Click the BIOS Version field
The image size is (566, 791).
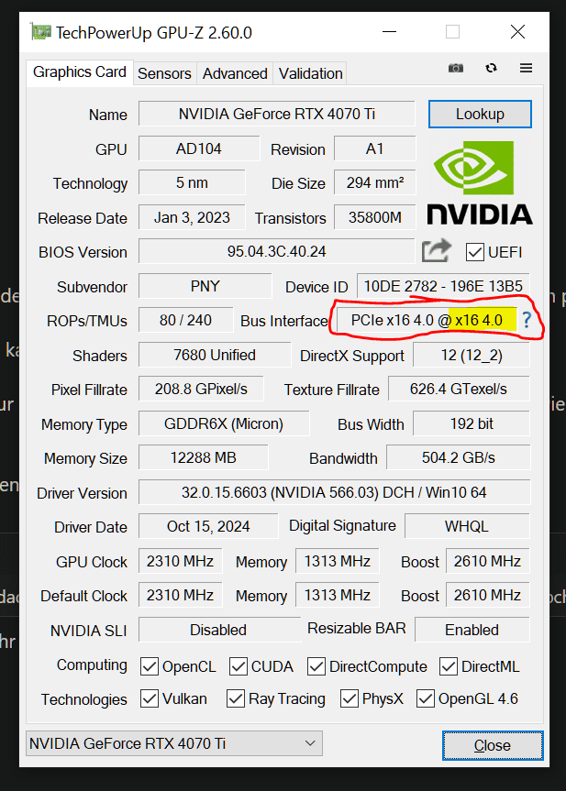tap(276, 251)
